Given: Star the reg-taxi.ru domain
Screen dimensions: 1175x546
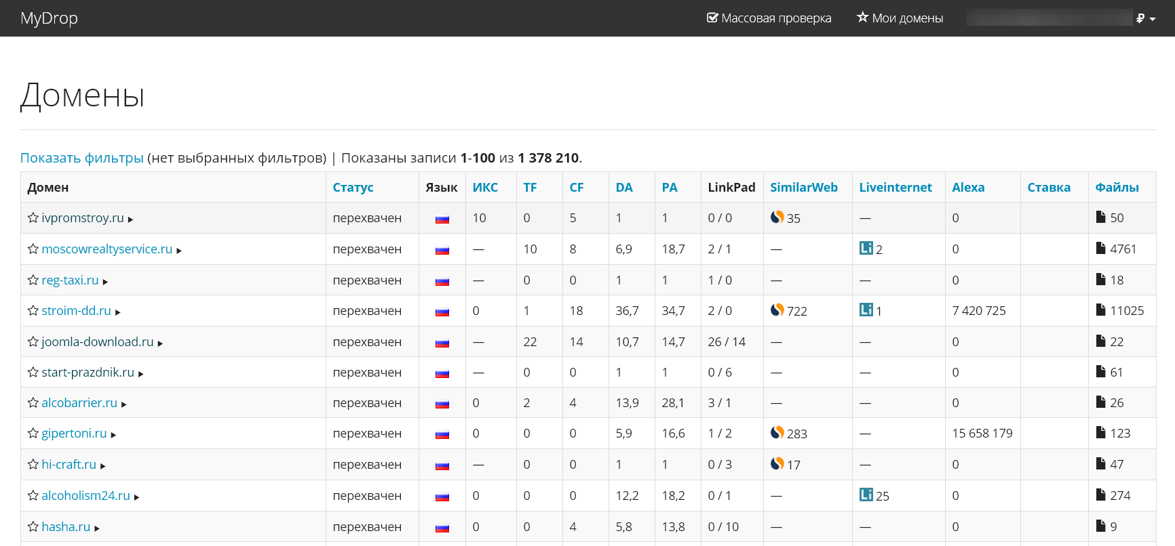Looking at the screenshot, I should (x=33, y=280).
